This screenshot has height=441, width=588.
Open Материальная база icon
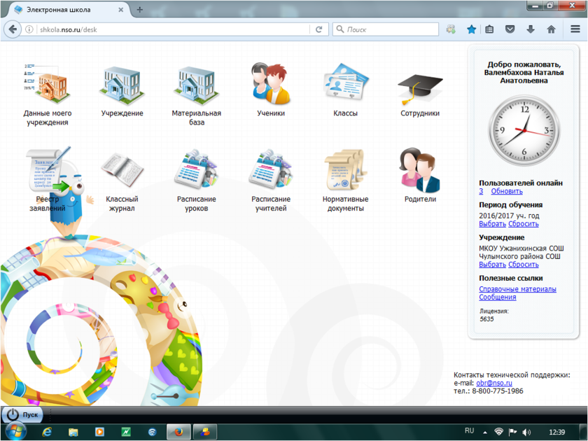tap(196, 85)
